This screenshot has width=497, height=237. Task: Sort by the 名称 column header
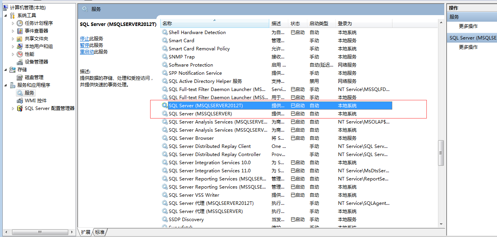pyautogui.click(x=215, y=24)
